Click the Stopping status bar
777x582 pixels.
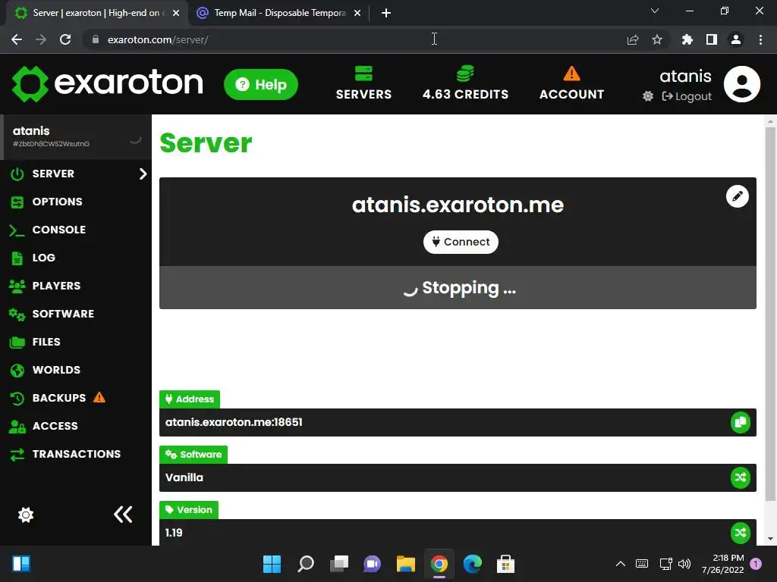[x=458, y=287]
